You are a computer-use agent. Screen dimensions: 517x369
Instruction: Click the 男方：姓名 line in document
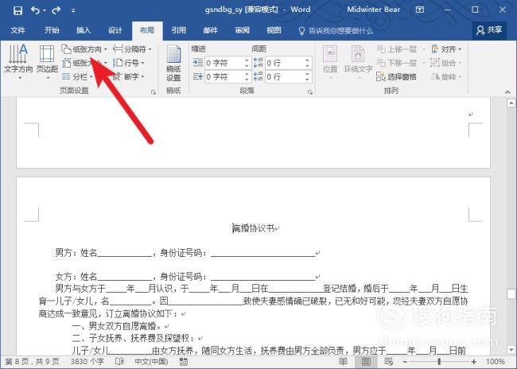[187, 253]
